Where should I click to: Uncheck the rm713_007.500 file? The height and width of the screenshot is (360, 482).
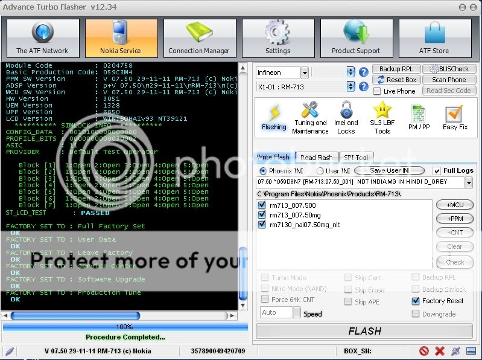click(262, 205)
